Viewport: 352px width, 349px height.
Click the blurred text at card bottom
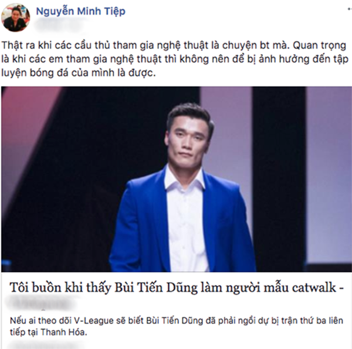point(45,345)
